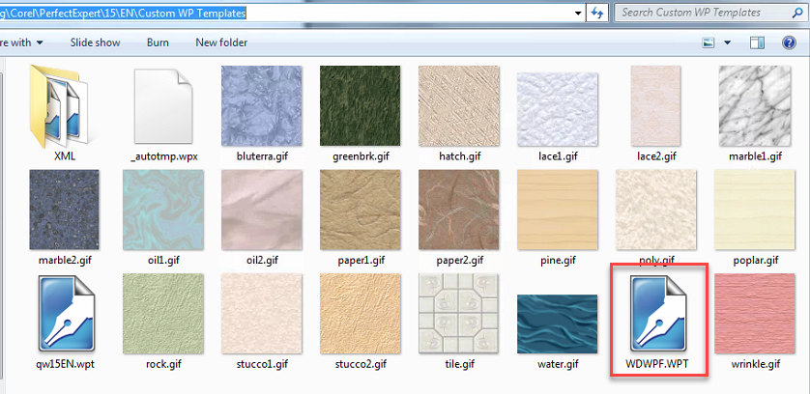Select the marble1.gif thumbnail

point(755,106)
